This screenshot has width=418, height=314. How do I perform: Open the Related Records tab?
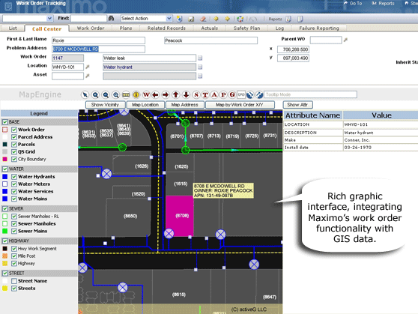(x=166, y=28)
